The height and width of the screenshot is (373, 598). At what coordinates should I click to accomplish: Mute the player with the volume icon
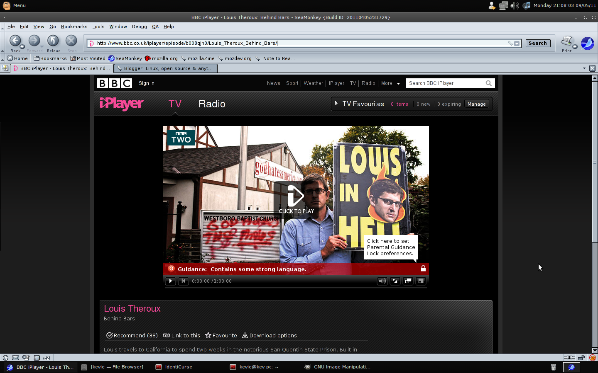(x=382, y=281)
